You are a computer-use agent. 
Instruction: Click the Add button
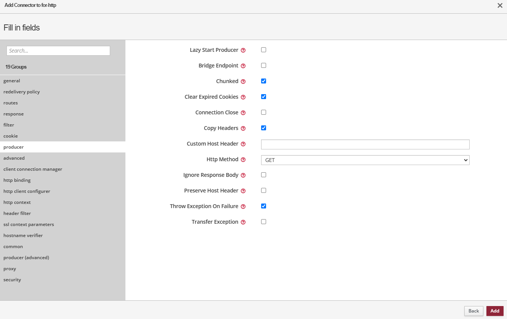(494, 311)
